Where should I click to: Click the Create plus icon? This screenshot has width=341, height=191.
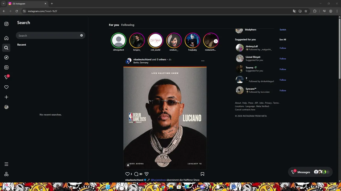[6, 97]
